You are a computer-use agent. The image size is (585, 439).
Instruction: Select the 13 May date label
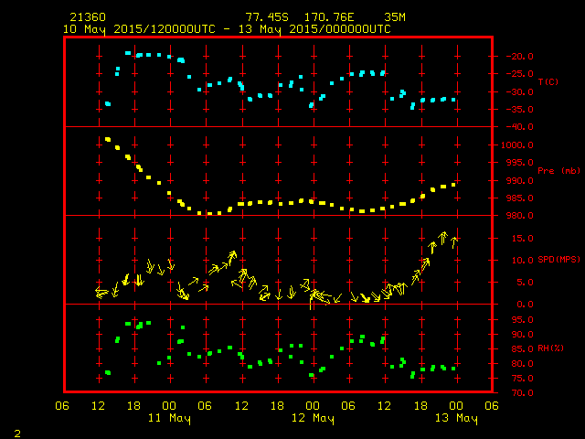tap(454, 418)
